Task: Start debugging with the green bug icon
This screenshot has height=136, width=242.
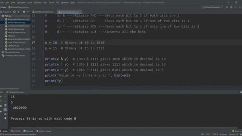Action: click(231, 7)
